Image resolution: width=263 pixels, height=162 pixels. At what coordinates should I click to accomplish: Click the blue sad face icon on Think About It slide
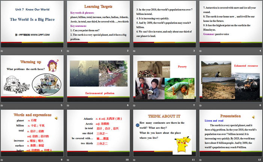[138, 125]
